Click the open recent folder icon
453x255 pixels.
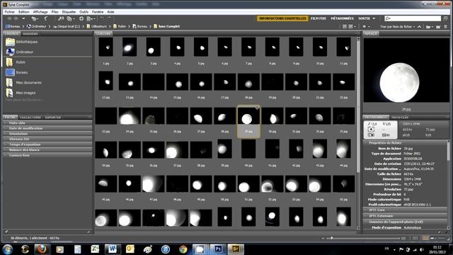(430, 27)
